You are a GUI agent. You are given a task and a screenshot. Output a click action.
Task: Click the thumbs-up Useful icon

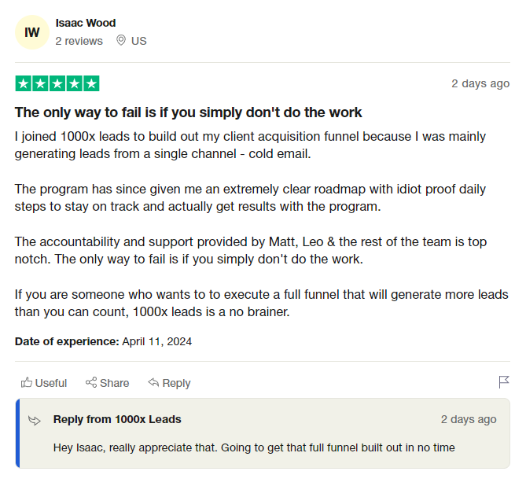(27, 383)
